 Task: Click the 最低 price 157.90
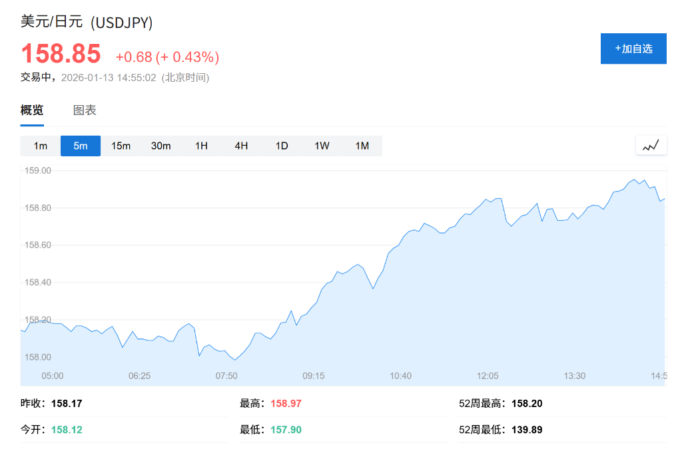coord(286,430)
